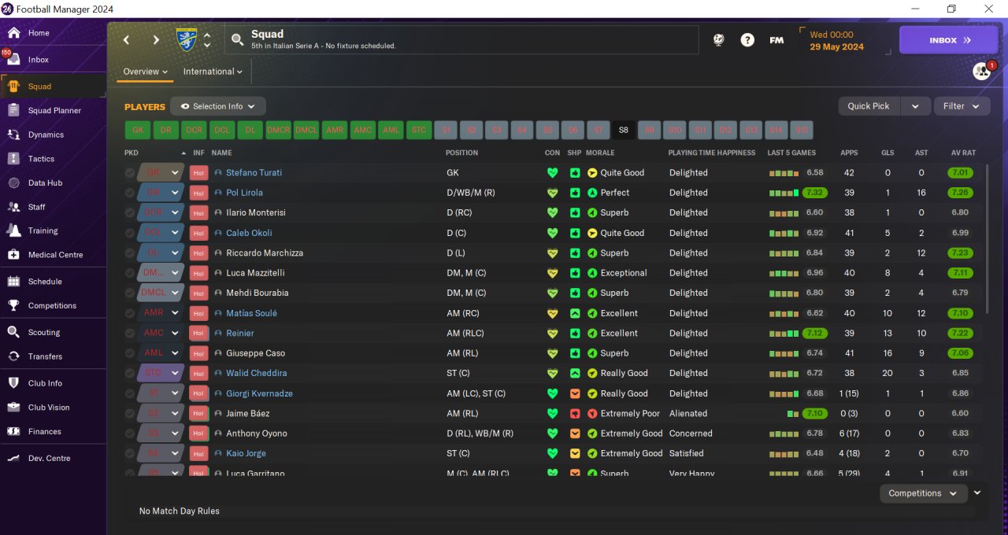
Task: Click the squad list vertical scrollbar
Action: click(987, 240)
